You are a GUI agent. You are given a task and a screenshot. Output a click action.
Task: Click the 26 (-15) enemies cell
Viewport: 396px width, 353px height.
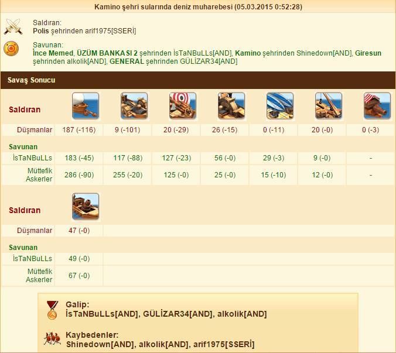[x=224, y=130]
